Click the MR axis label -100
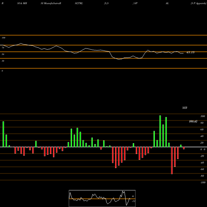Viewport: 207px width, 207px height. point(203,183)
